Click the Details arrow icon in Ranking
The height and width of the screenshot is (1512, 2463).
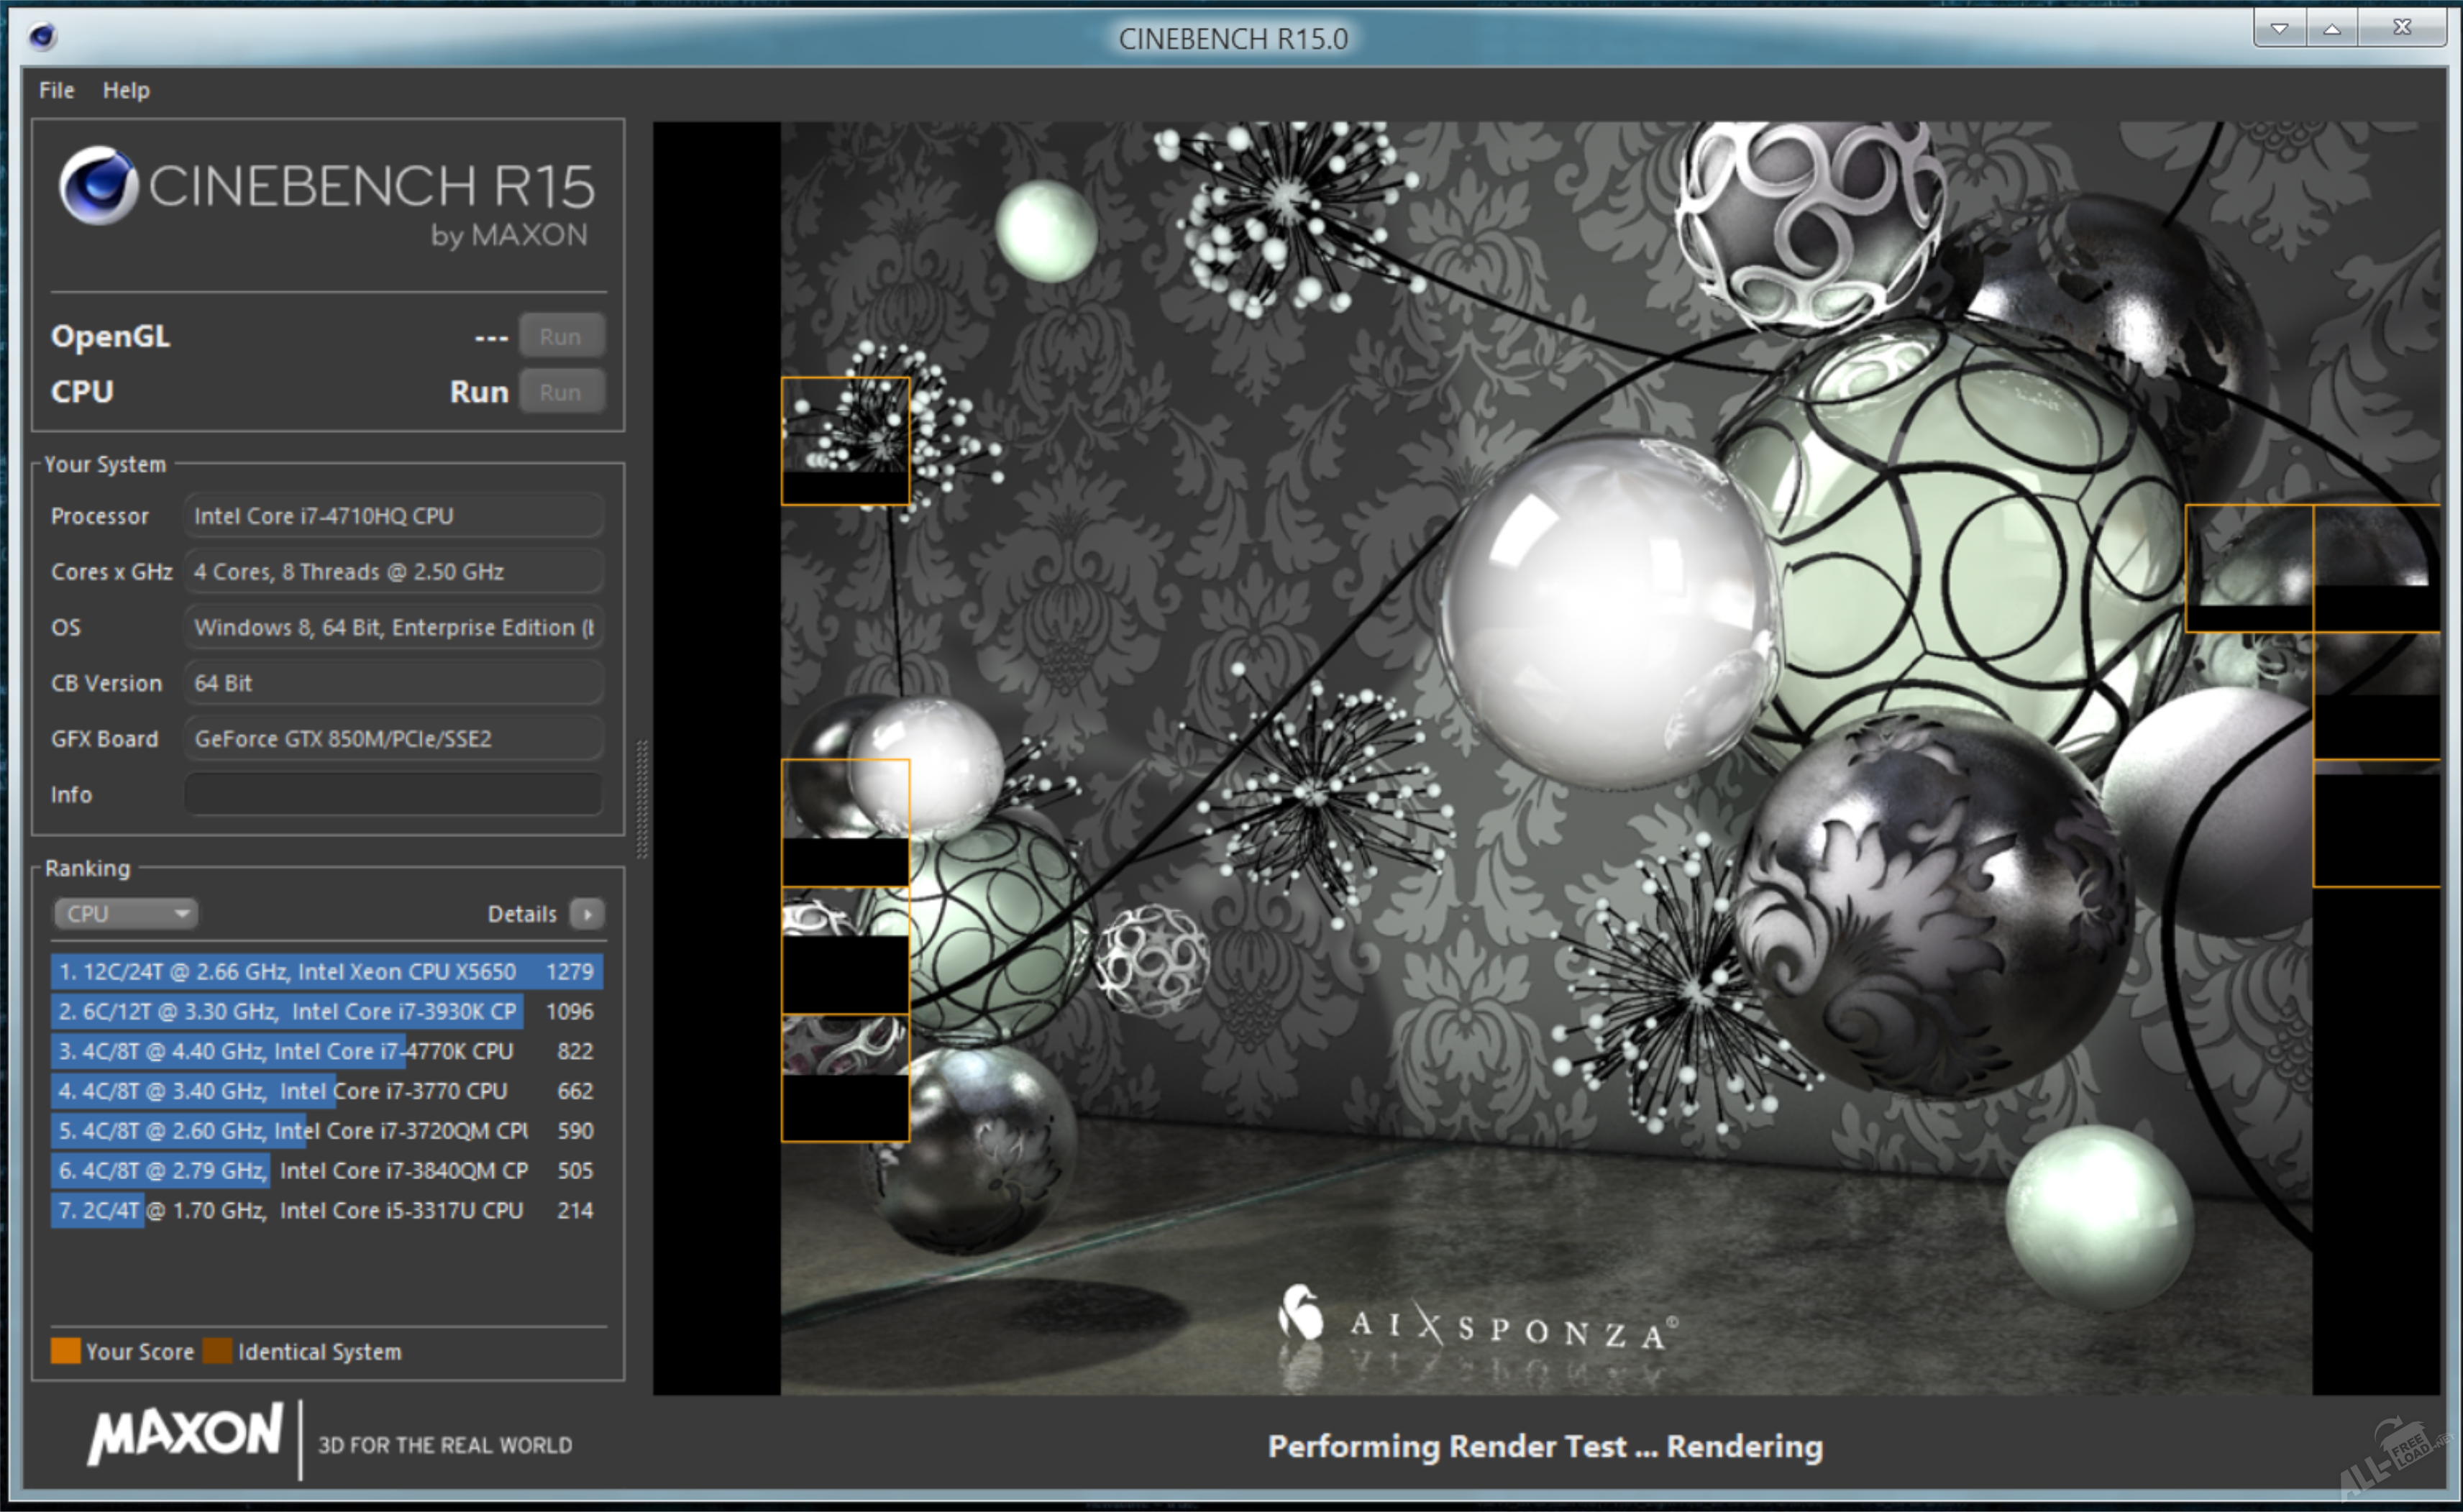(x=587, y=914)
